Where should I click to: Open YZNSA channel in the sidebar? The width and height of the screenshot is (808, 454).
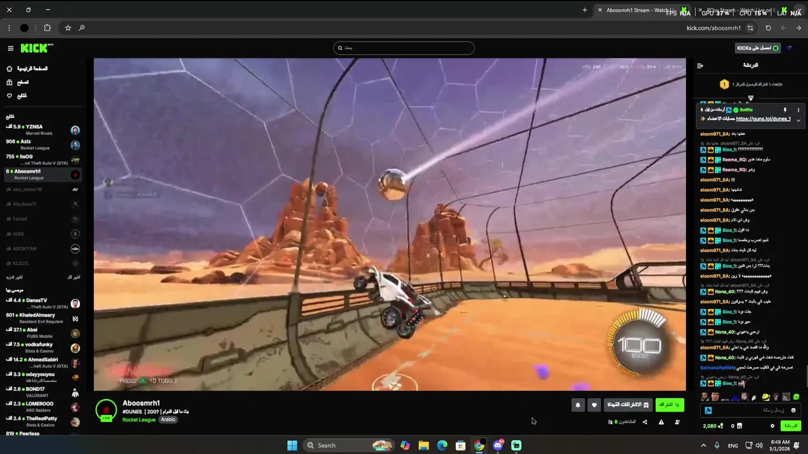(x=43, y=130)
